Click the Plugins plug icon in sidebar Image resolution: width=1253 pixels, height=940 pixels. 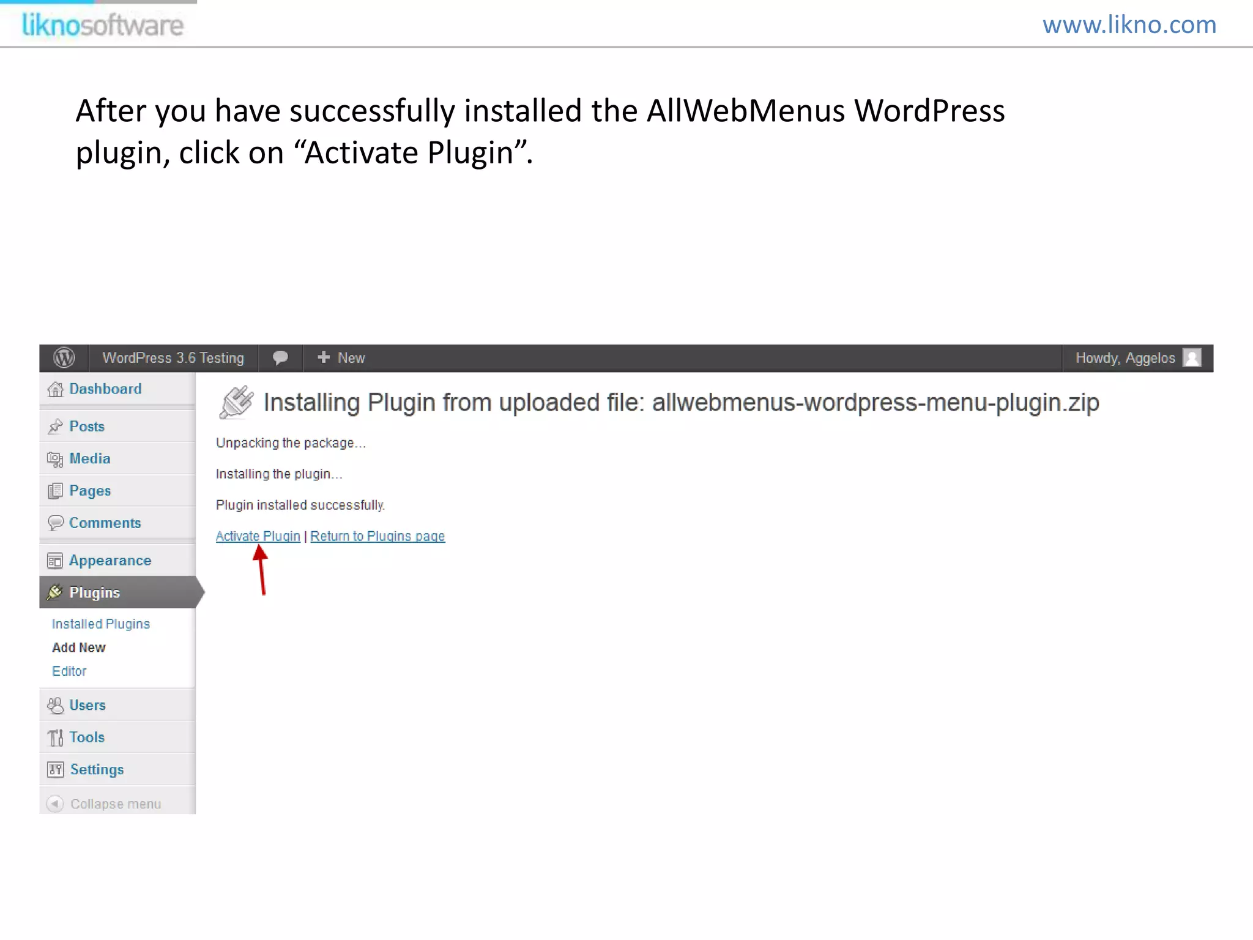click(55, 592)
